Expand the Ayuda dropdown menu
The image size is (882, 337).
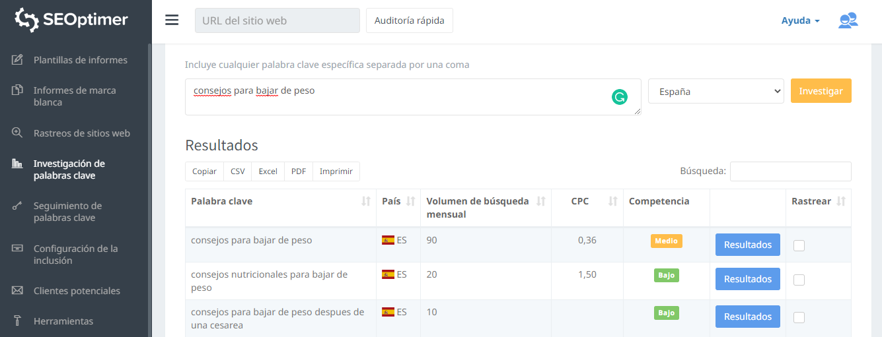[x=800, y=20]
